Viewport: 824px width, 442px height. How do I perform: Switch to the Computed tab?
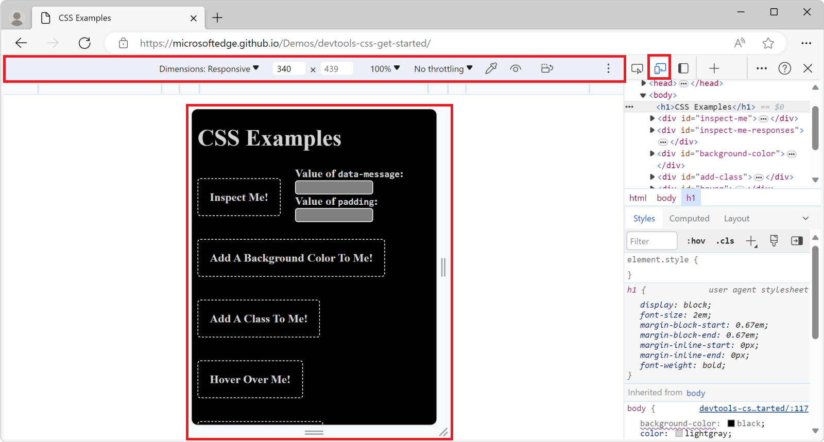pos(689,219)
